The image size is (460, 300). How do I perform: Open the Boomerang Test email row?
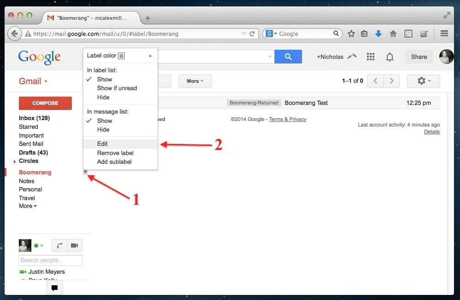click(299, 103)
